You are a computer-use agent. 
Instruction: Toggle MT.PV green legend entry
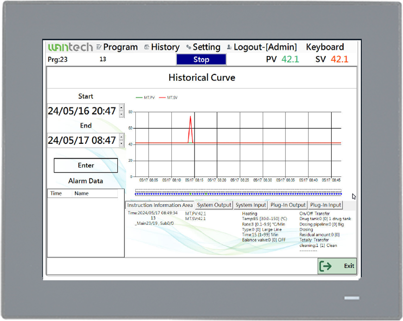click(x=145, y=98)
